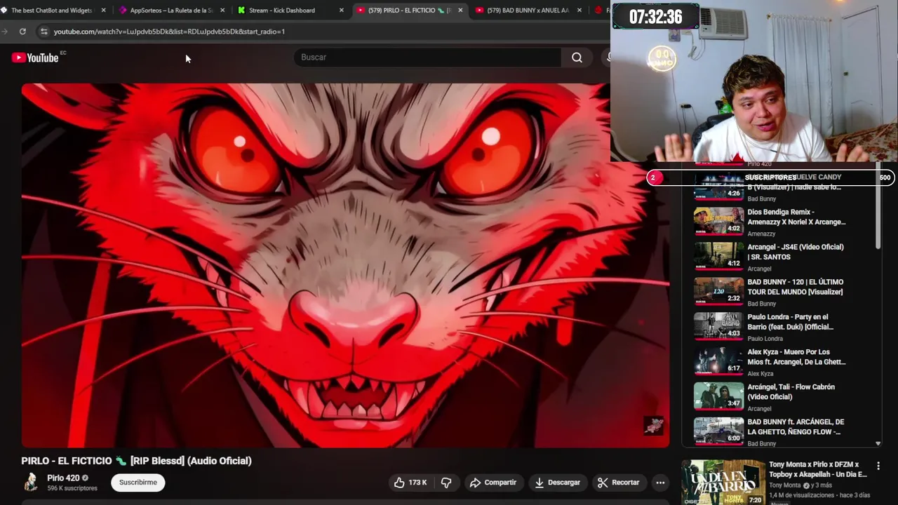Click the channel watermark in video corner
Image resolution: width=898 pixels, height=505 pixels.
tap(653, 425)
